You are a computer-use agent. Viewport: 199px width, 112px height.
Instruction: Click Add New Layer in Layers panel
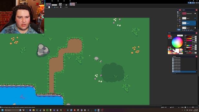(x=183, y=30)
